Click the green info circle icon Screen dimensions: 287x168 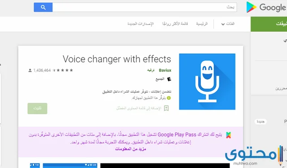point(169,98)
